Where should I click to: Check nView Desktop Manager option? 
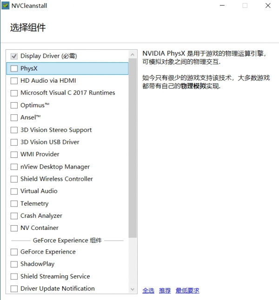tap(14, 167)
